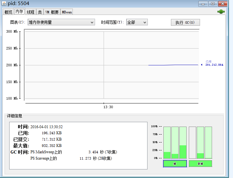Click the Java icon in title bar
The height and width of the screenshot is (178, 233).
tap(4, 3)
